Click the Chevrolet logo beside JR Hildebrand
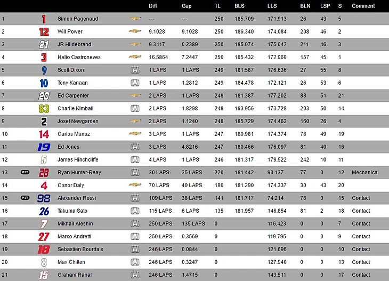 (135, 44)
